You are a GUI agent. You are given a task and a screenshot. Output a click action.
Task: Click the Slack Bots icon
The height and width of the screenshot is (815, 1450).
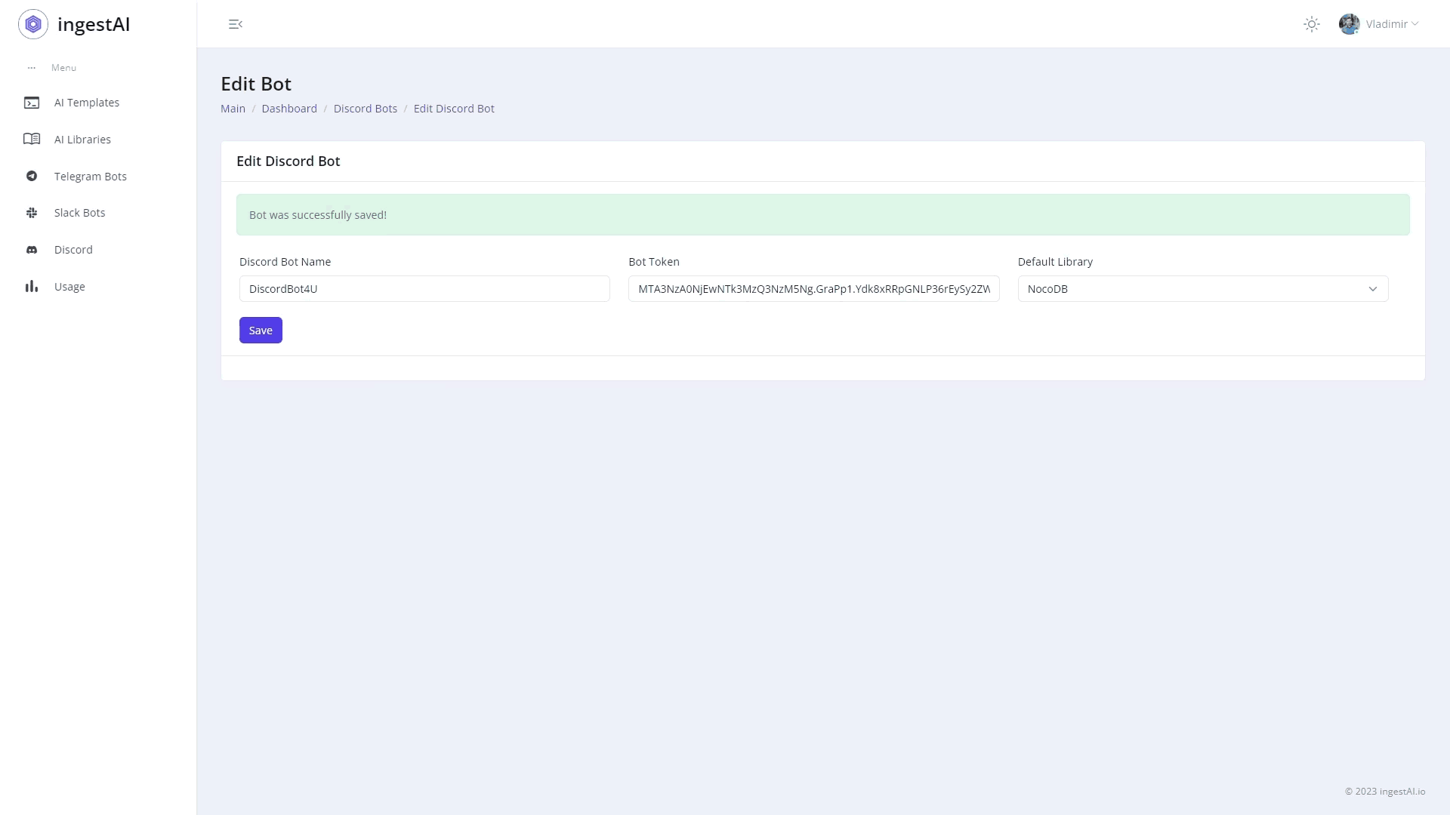pyautogui.click(x=32, y=213)
